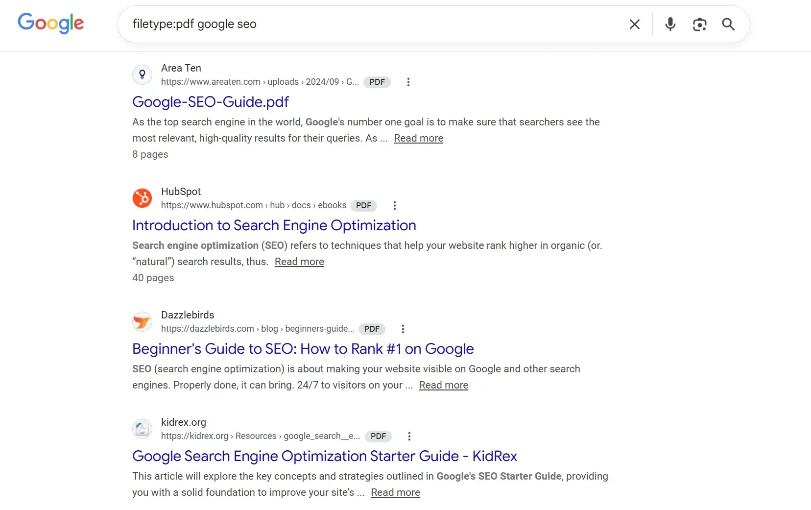Screen dimensions: 811x510
Task: Click the Google logo
Action: coord(51,23)
